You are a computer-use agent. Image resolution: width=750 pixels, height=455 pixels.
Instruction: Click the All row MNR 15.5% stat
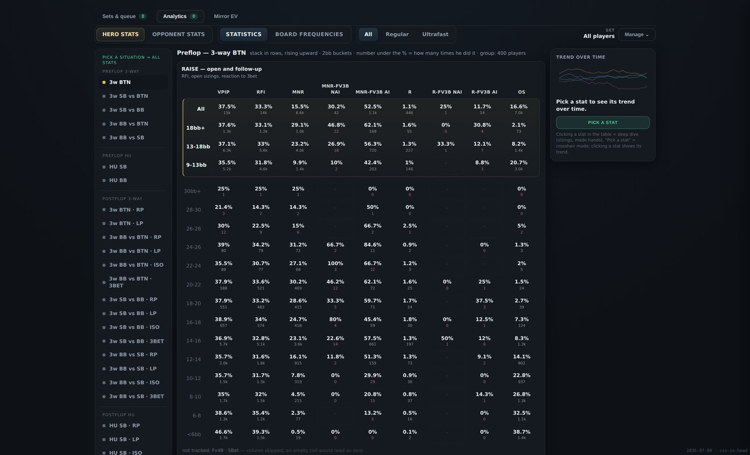[x=300, y=109]
